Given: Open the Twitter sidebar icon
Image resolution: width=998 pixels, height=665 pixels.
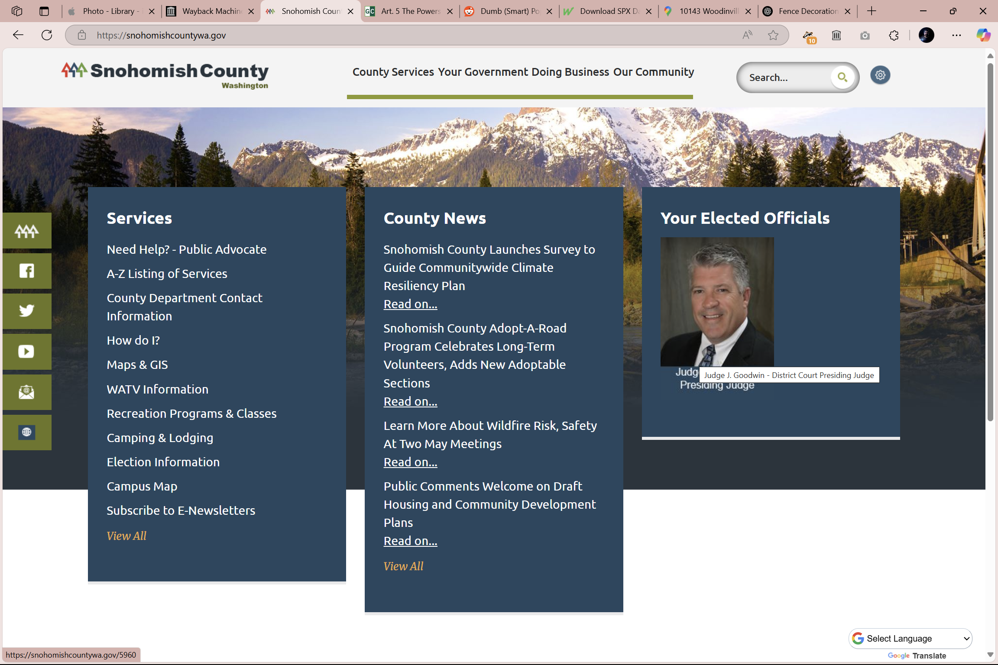Looking at the screenshot, I should click(x=27, y=311).
